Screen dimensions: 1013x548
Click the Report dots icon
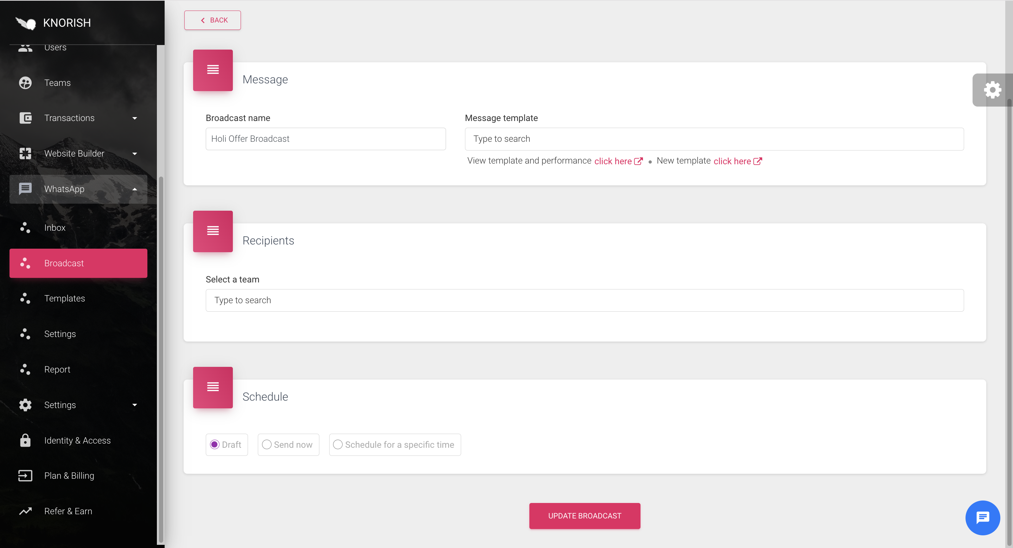click(x=25, y=369)
